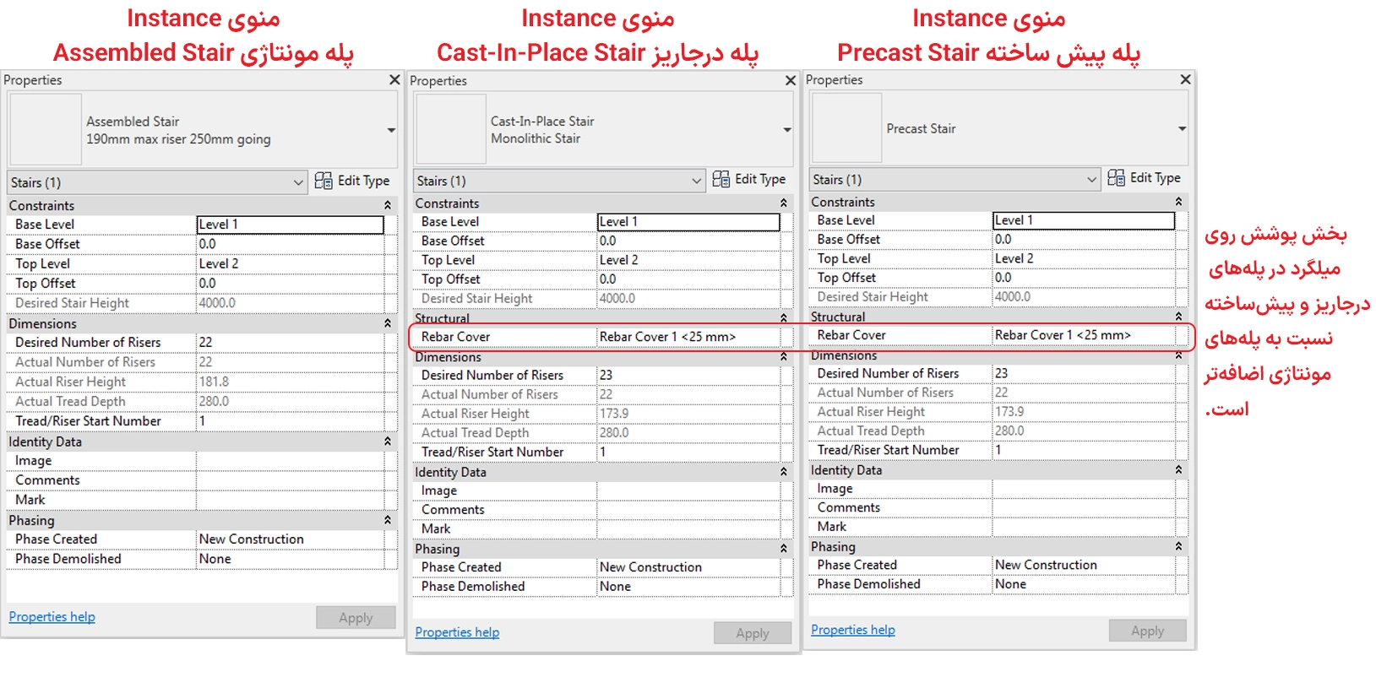Click the Precast Stair type preview thumbnail
This screenshot has width=1376, height=699.
point(846,128)
